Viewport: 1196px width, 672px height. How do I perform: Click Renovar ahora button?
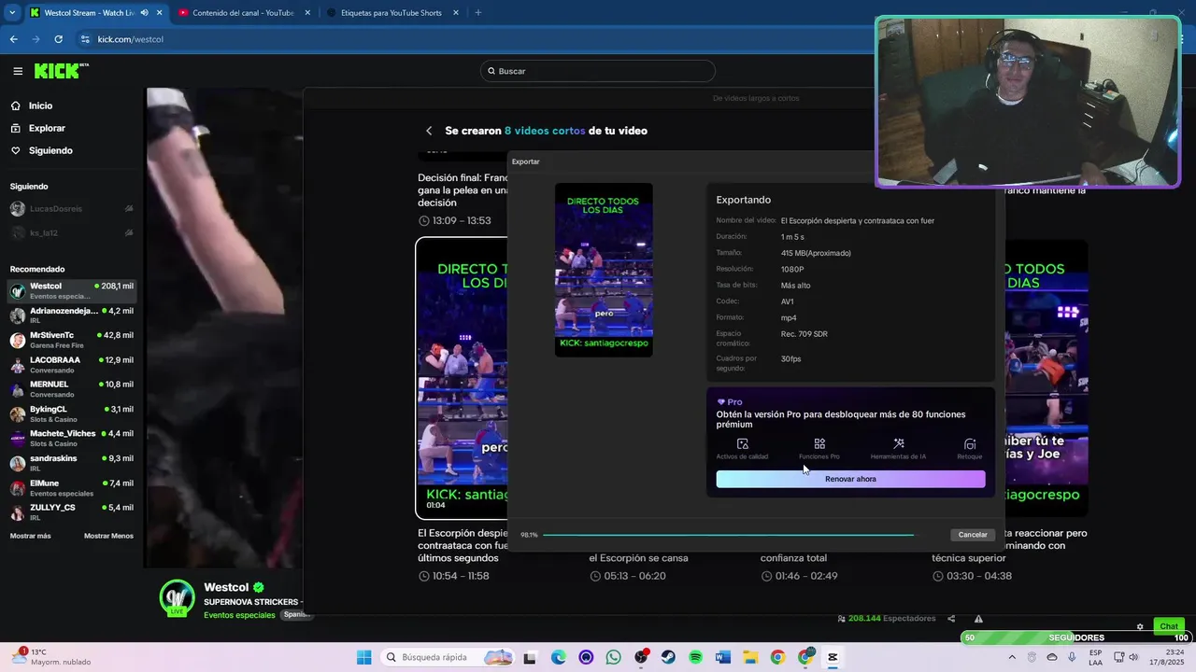pos(850,479)
